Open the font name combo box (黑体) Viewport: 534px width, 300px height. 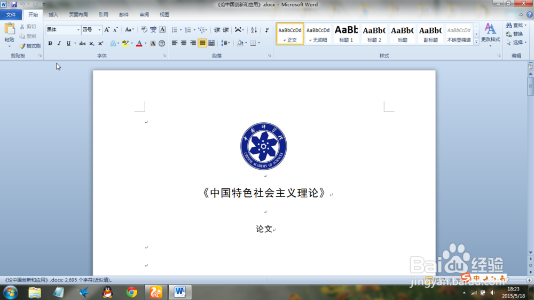pos(64,30)
